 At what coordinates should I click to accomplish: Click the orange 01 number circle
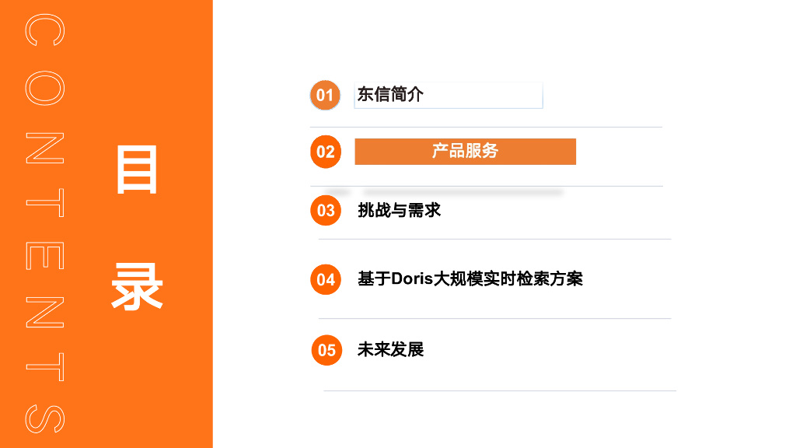tap(325, 95)
